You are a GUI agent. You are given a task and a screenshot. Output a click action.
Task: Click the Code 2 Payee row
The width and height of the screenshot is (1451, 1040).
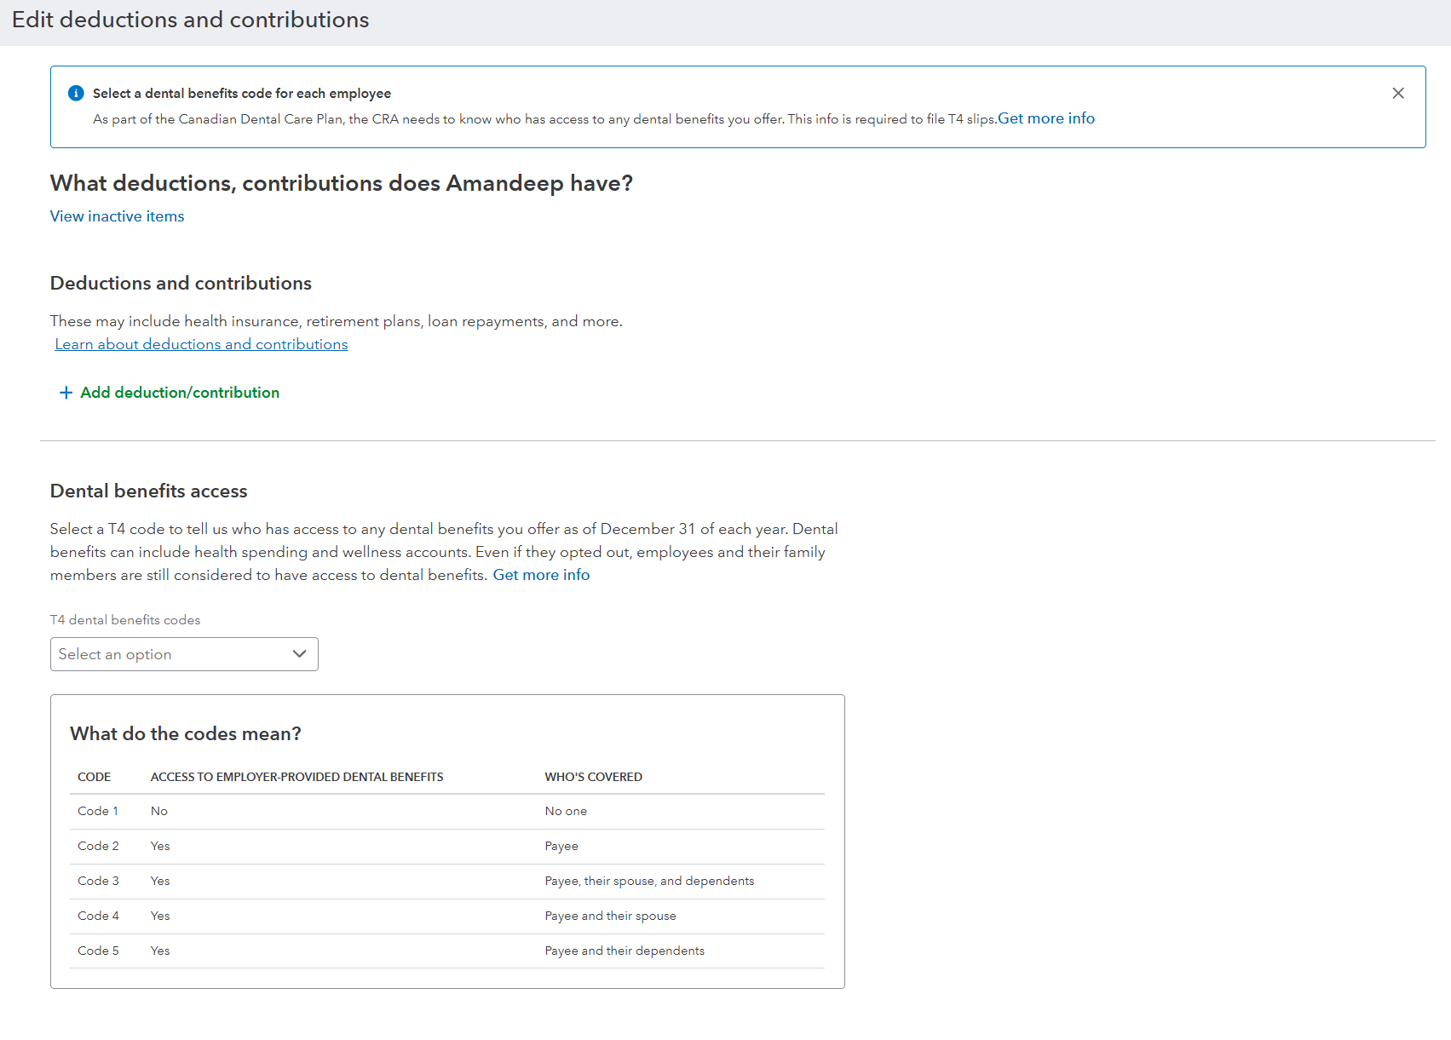click(446, 846)
